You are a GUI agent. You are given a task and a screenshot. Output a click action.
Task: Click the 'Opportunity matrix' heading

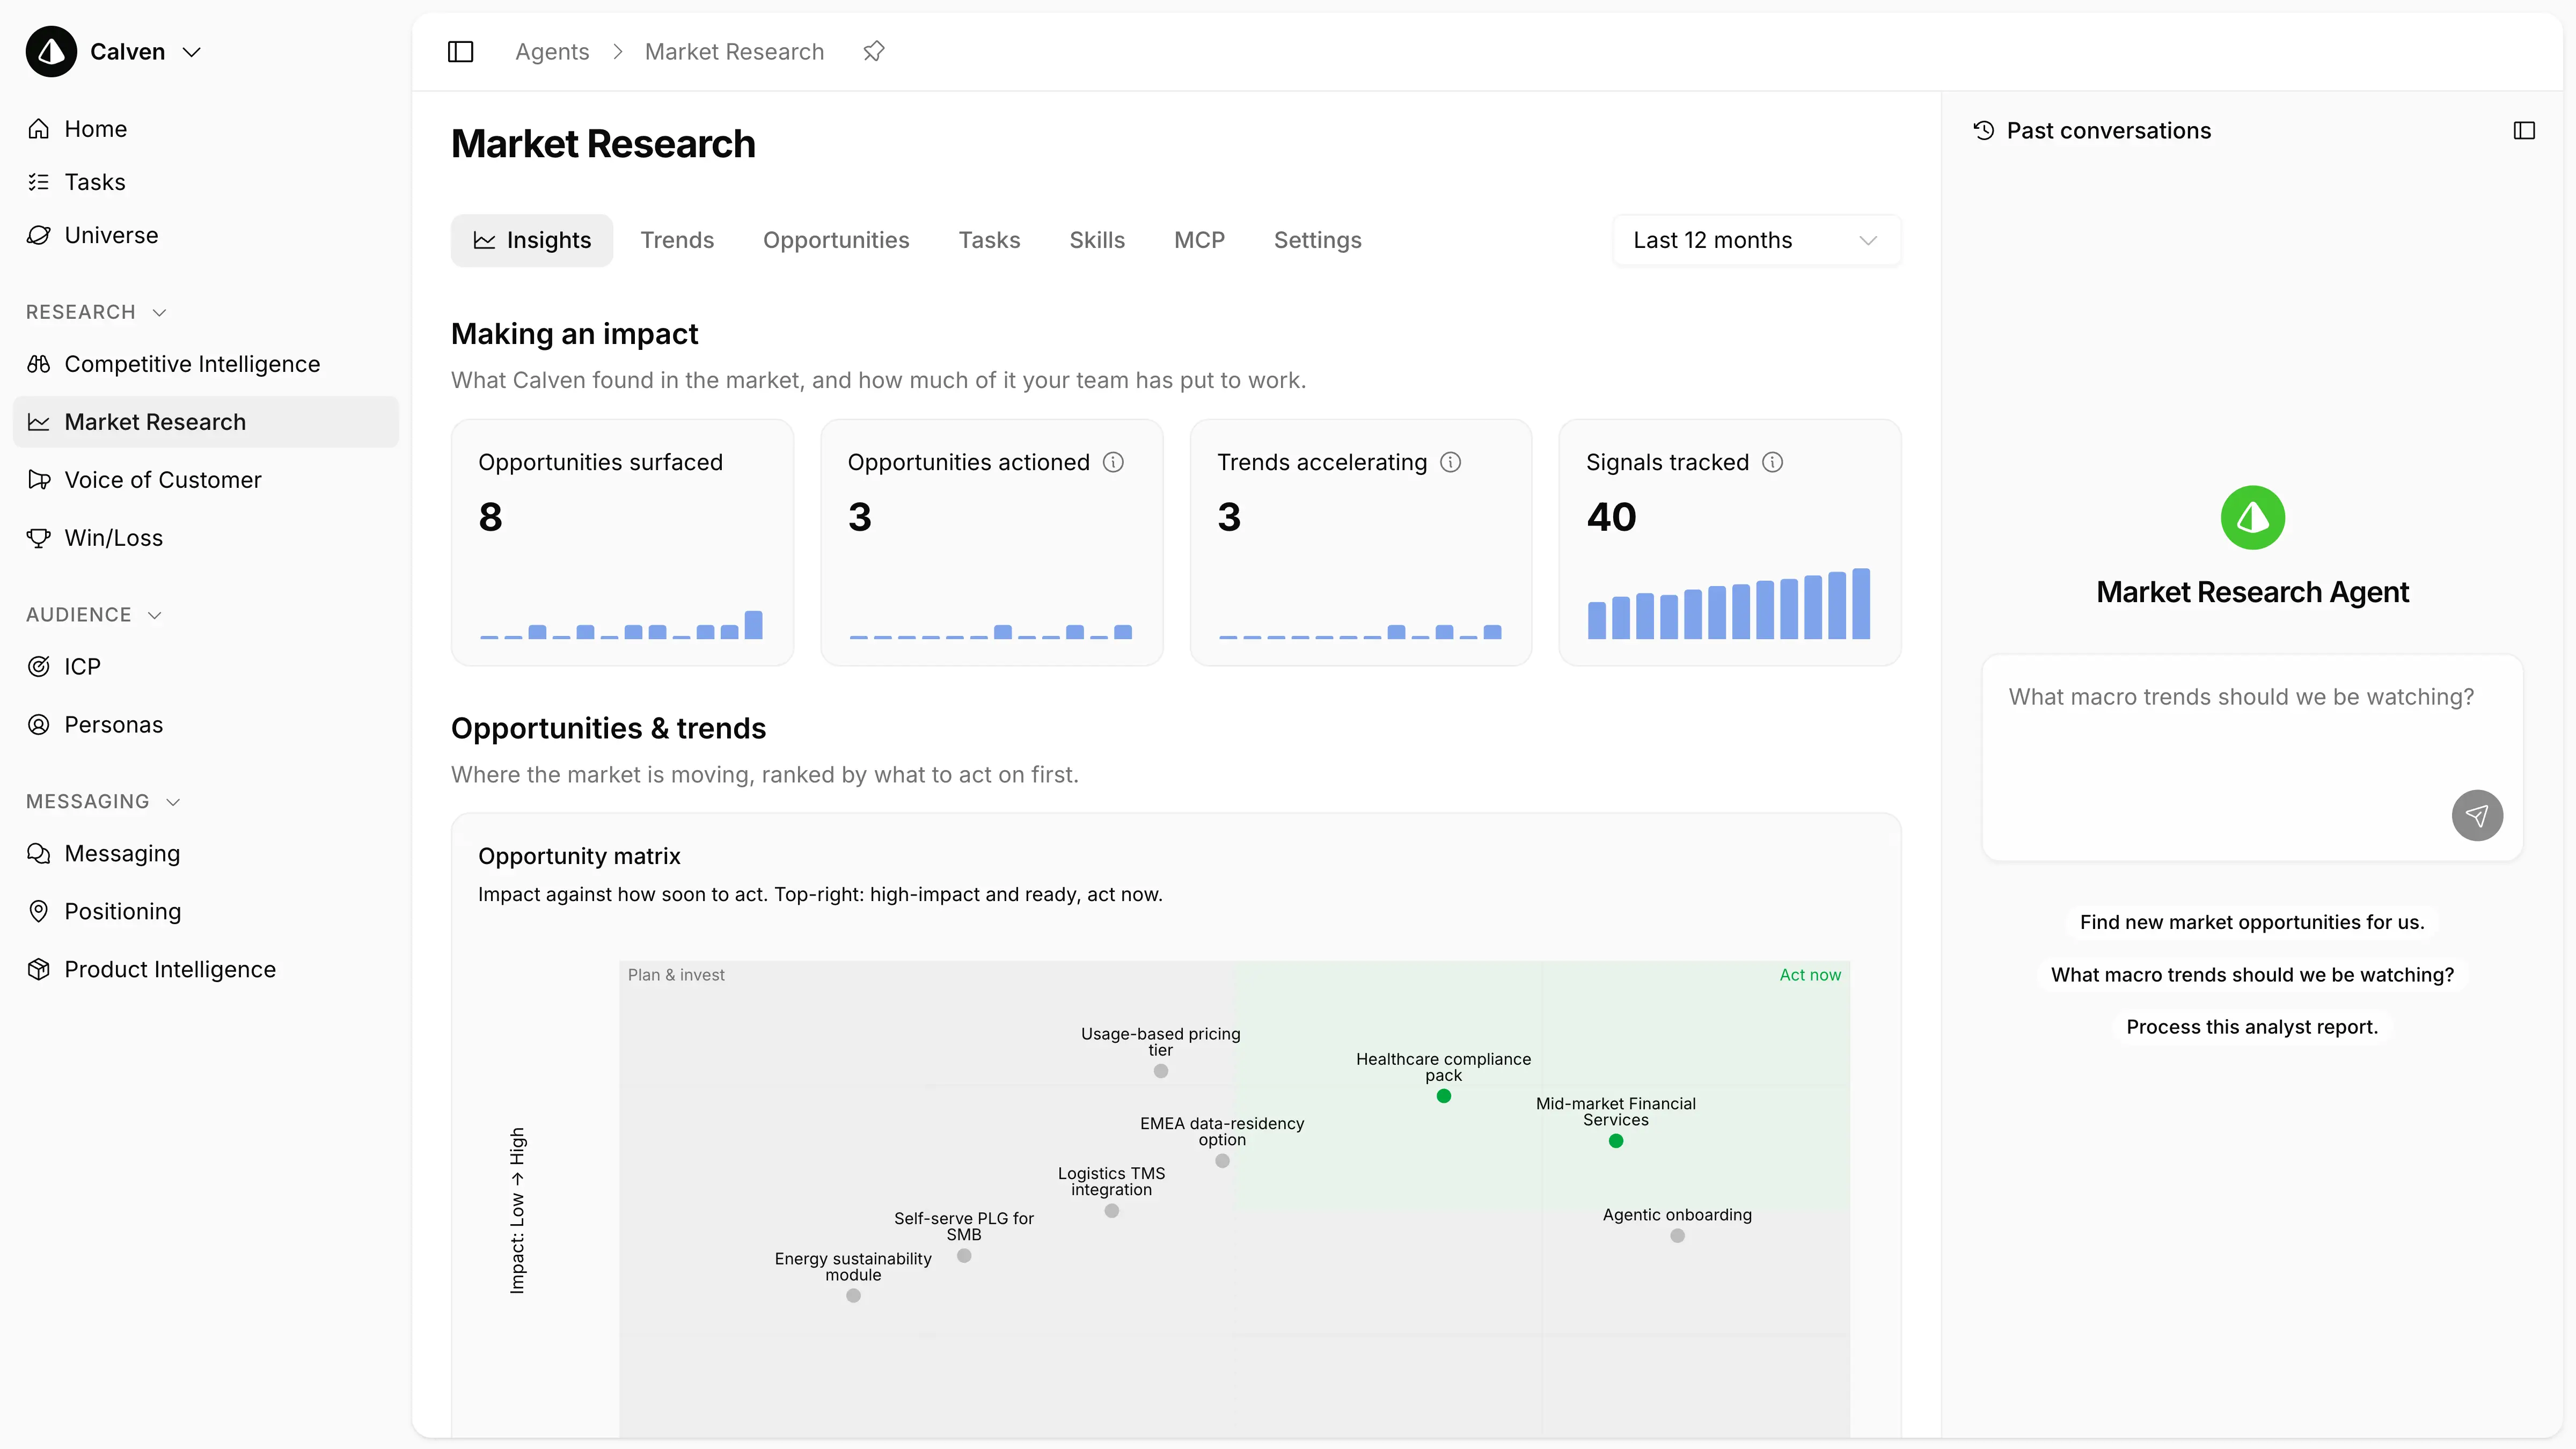coord(579,856)
